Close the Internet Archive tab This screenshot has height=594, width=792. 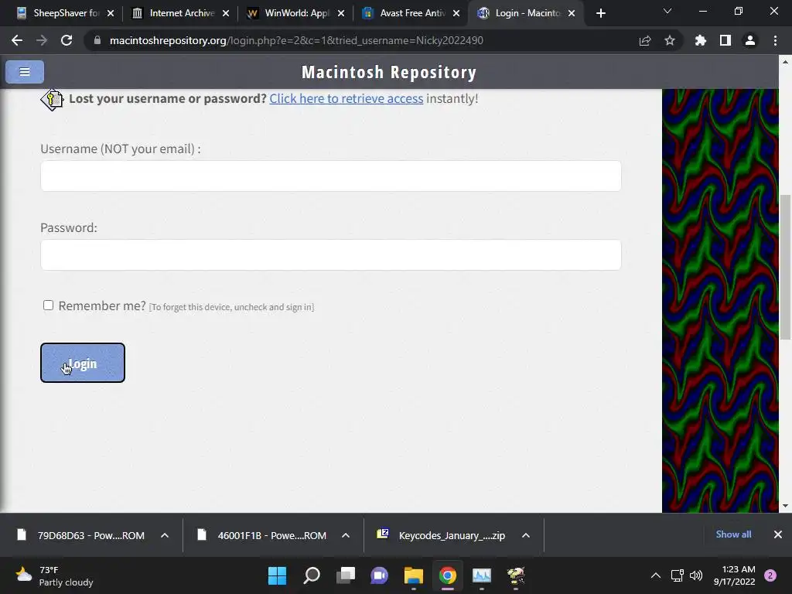[x=226, y=13]
